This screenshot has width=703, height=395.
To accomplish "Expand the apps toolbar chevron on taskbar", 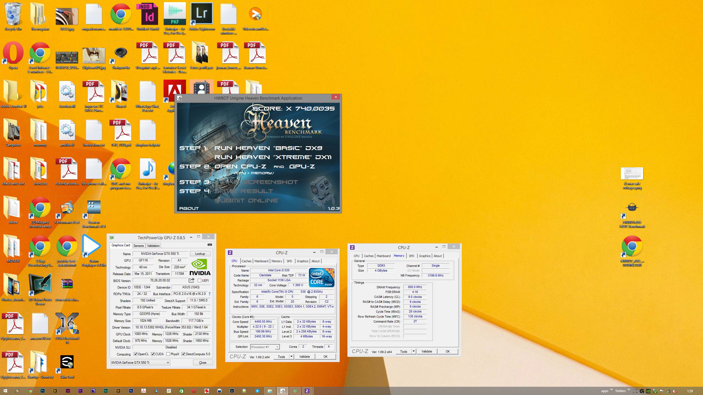I will [612, 390].
